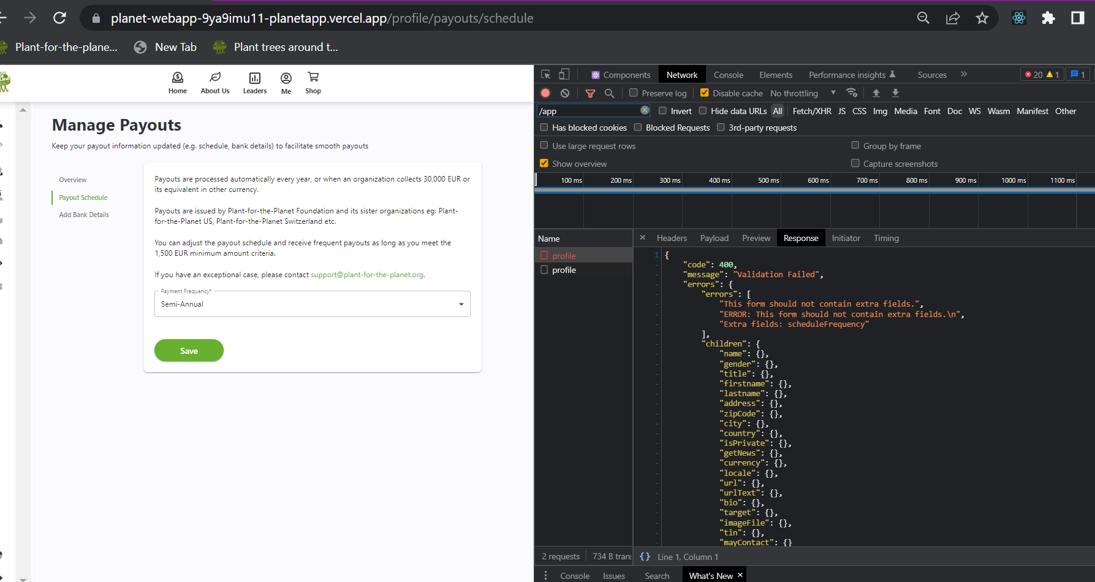1095x582 pixels.
Task: Open the browser zoom magnifier icon
Action: (x=923, y=18)
